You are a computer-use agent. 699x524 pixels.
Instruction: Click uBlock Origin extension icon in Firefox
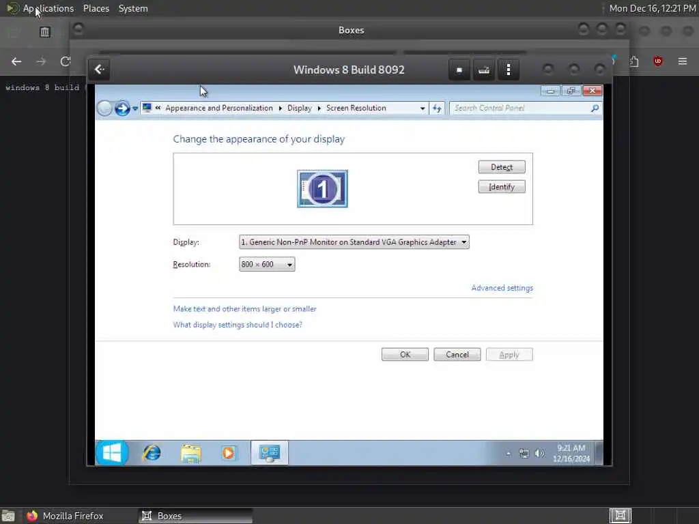tap(657, 61)
